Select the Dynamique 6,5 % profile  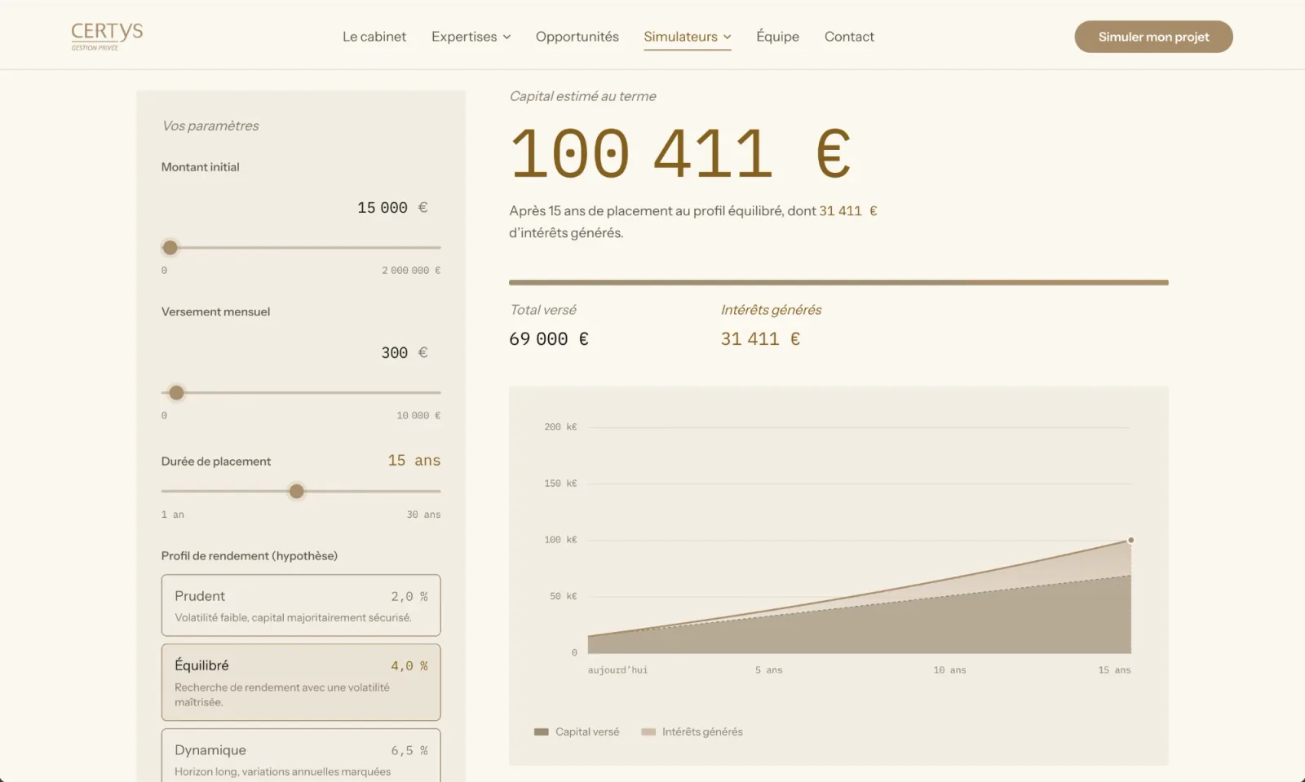[301, 756]
